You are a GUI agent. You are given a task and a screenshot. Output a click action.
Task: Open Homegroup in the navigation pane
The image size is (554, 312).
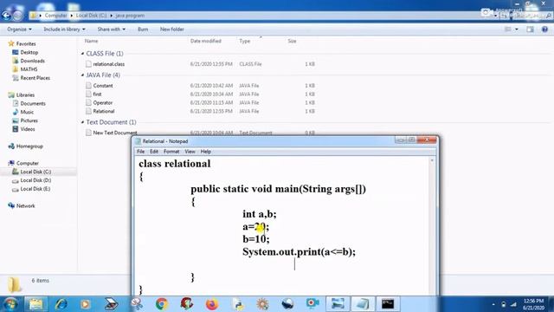click(29, 146)
